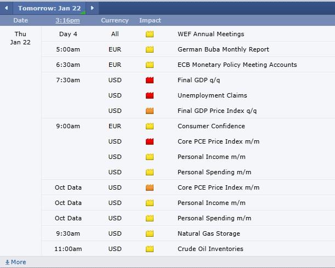This screenshot has width=335, height=268.
Task: Click yellow impact icon for EUR Consumer Confidence
Action: click(150, 126)
